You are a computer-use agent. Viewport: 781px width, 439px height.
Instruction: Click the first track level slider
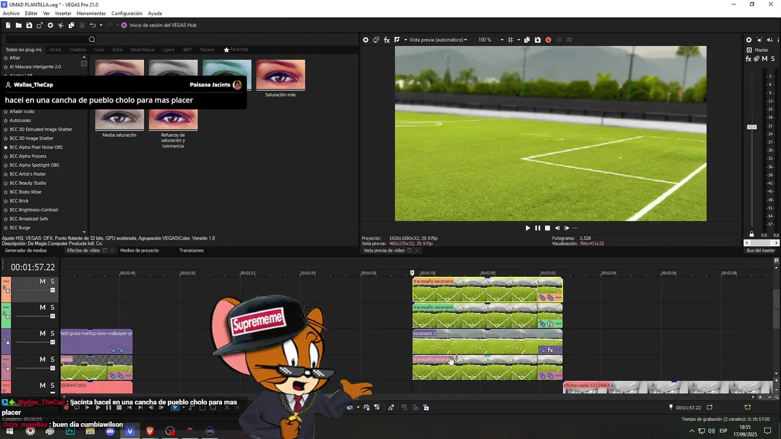click(52, 290)
